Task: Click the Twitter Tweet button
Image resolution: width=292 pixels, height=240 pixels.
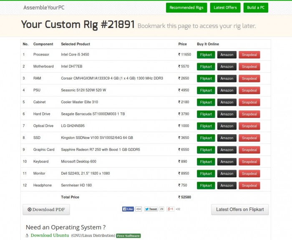Action: pos(151,209)
